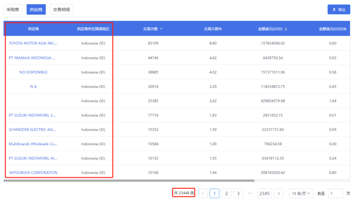The width and height of the screenshot is (353, 202).
Task: Open PT YAMAHA INDONESIA supplier link
Action: click(x=32, y=58)
